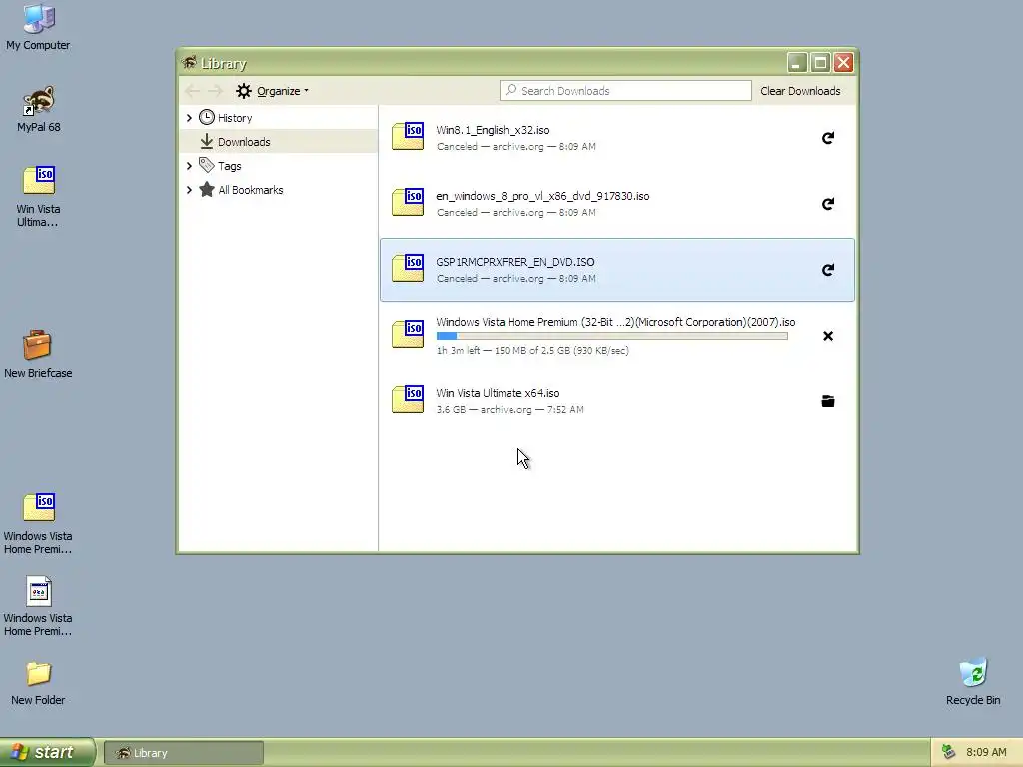Select All Bookmarks in the sidebar

(250, 190)
